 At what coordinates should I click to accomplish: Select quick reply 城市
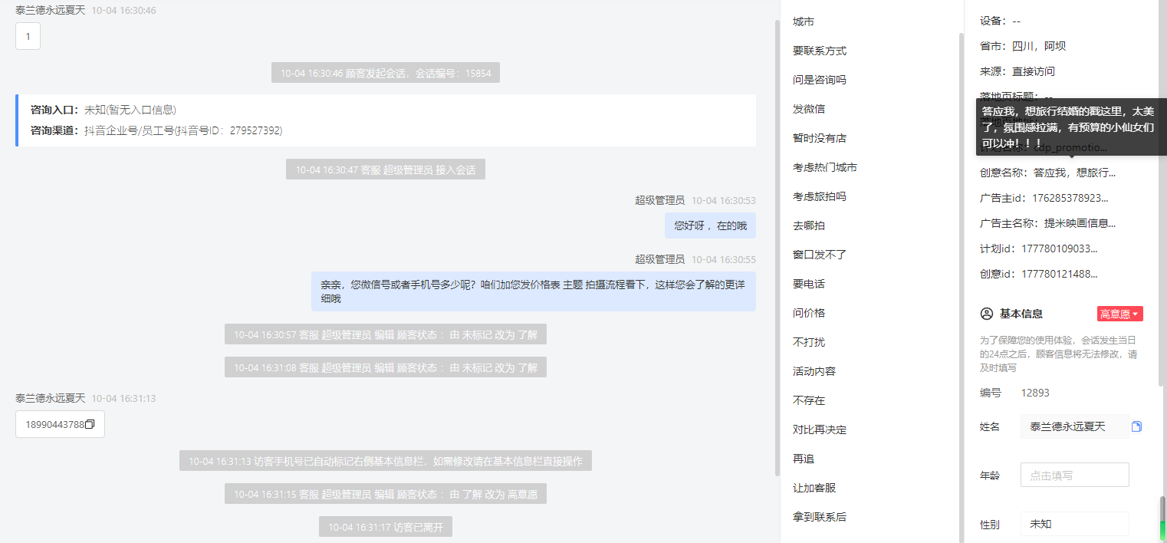[804, 21]
